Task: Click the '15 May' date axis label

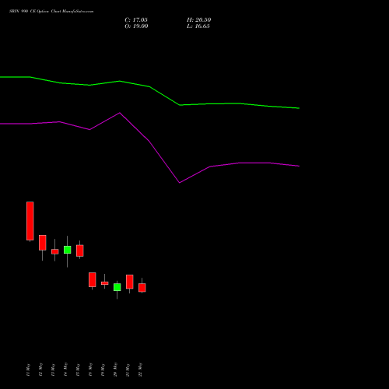Action: 78,370
